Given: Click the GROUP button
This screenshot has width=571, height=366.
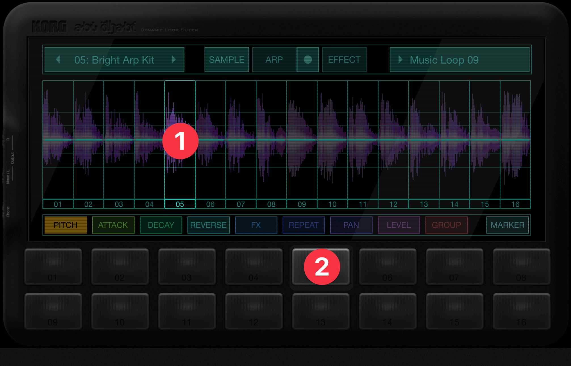Looking at the screenshot, I should point(446,225).
